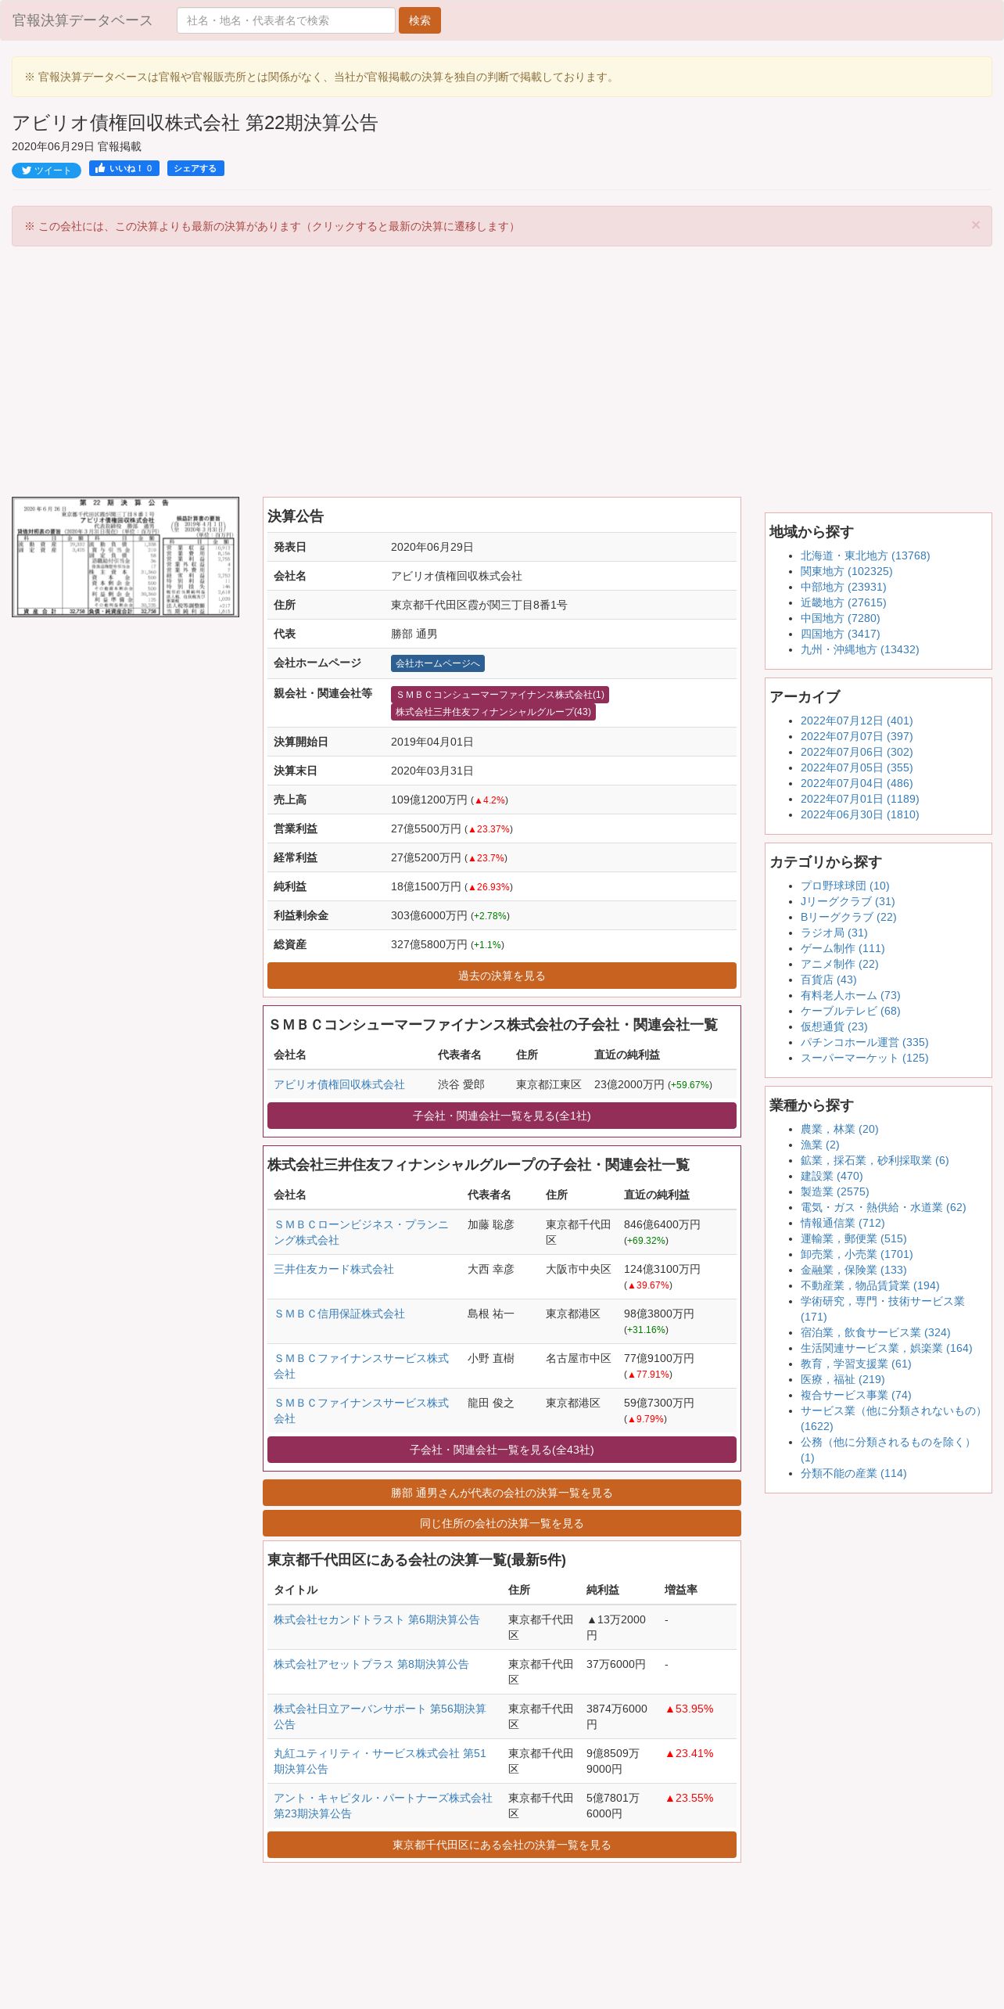Image resolution: width=1004 pixels, height=2009 pixels.
Task: Open archive 2022年07月01日 (1189)
Action: (x=859, y=799)
